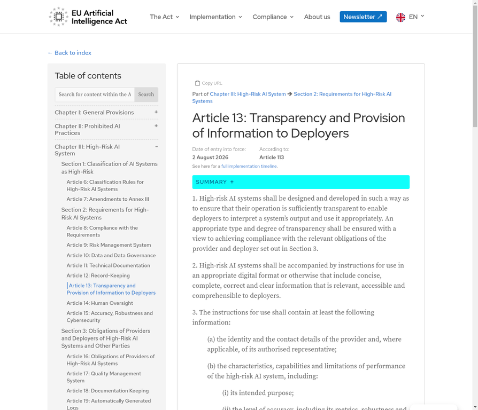Expand the Summary plus icon
The image size is (478, 410).
(x=232, y=182)
